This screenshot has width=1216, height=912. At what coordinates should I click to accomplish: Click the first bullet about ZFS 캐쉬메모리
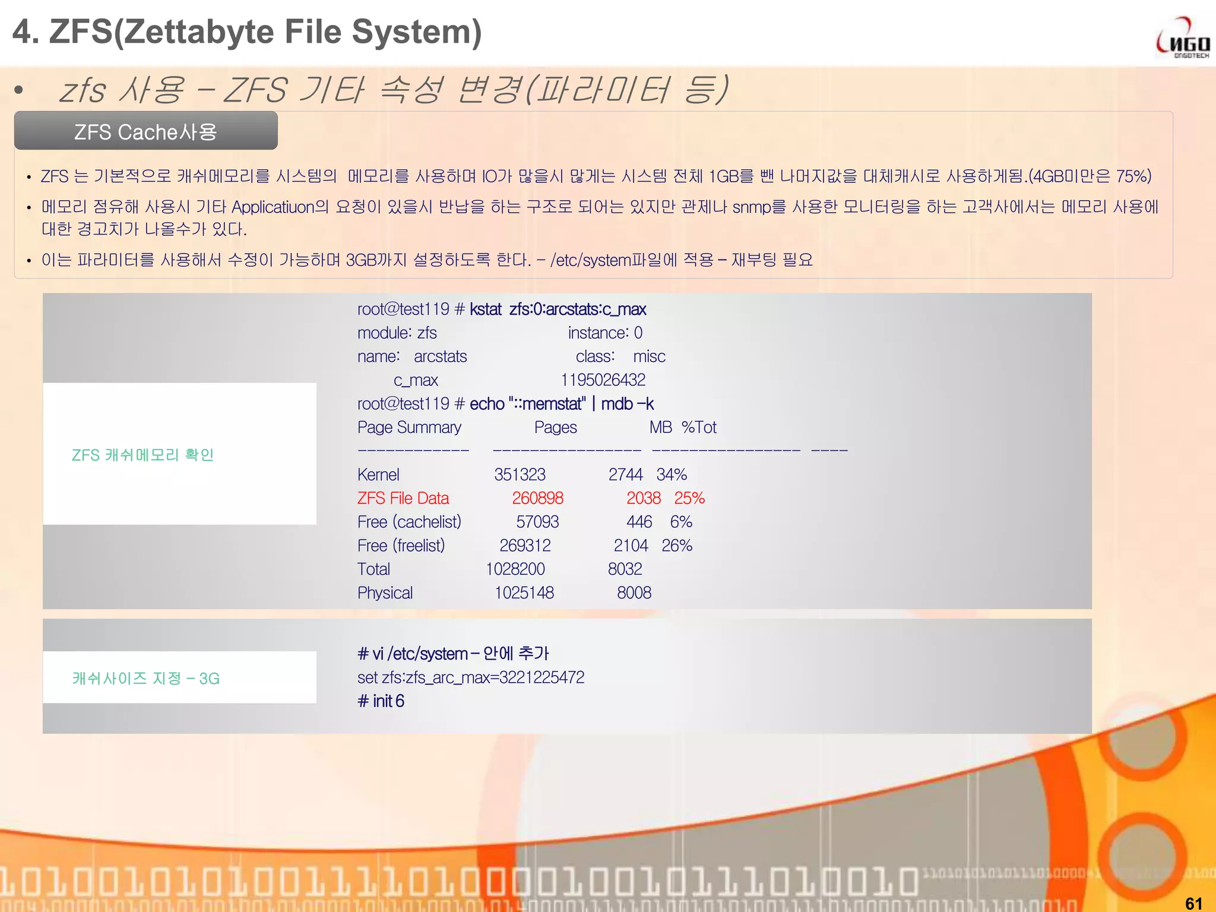coord(596,176)
